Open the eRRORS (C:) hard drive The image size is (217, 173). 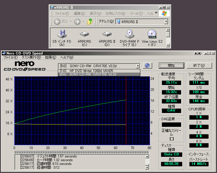84,34
